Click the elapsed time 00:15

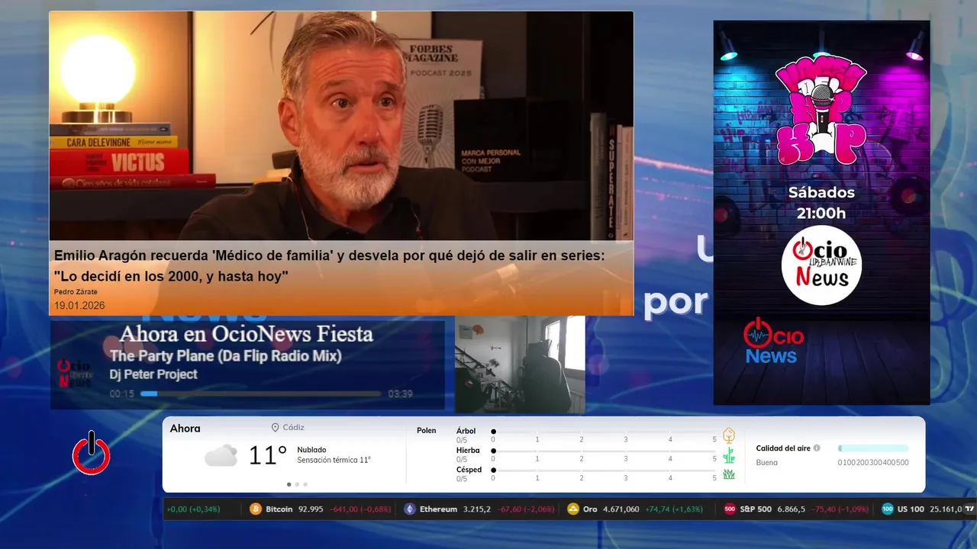(x=121, y=394)
